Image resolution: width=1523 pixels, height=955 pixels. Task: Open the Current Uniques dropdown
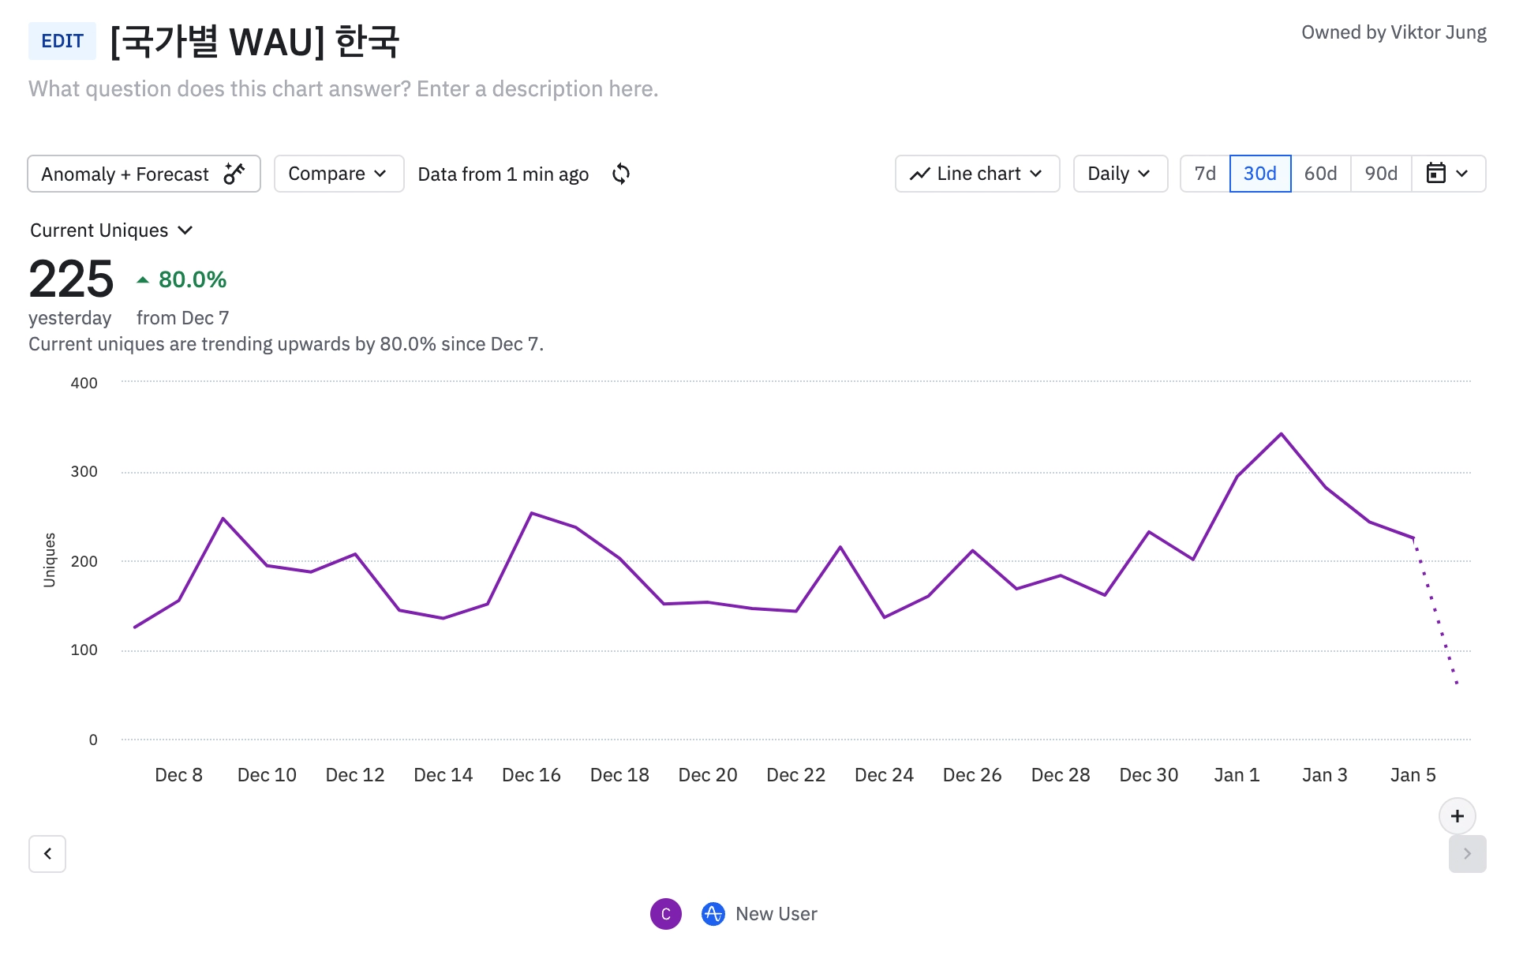point(111,230)
